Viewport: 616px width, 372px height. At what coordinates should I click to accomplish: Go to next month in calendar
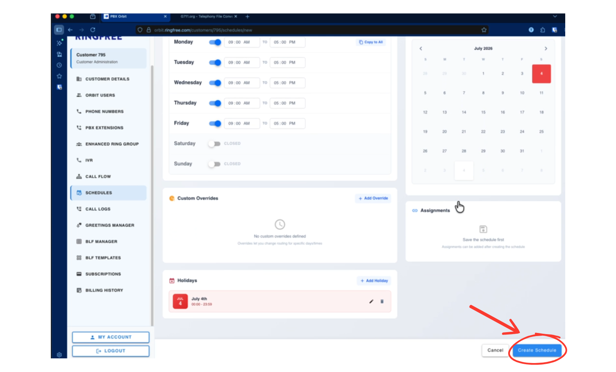546,48
